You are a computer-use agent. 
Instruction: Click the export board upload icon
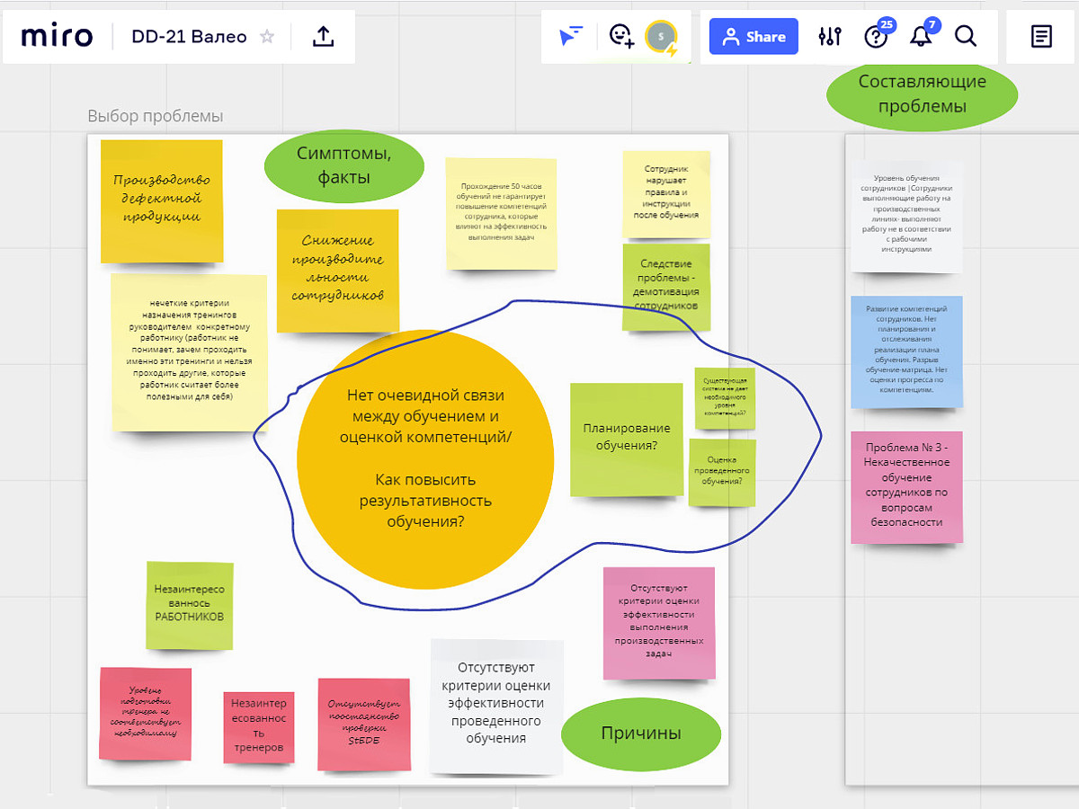click(x=324, y=37)
